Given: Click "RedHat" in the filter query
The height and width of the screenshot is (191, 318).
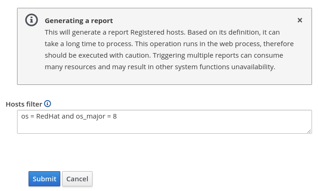Looking at the screenshot, I should point(48,116).
